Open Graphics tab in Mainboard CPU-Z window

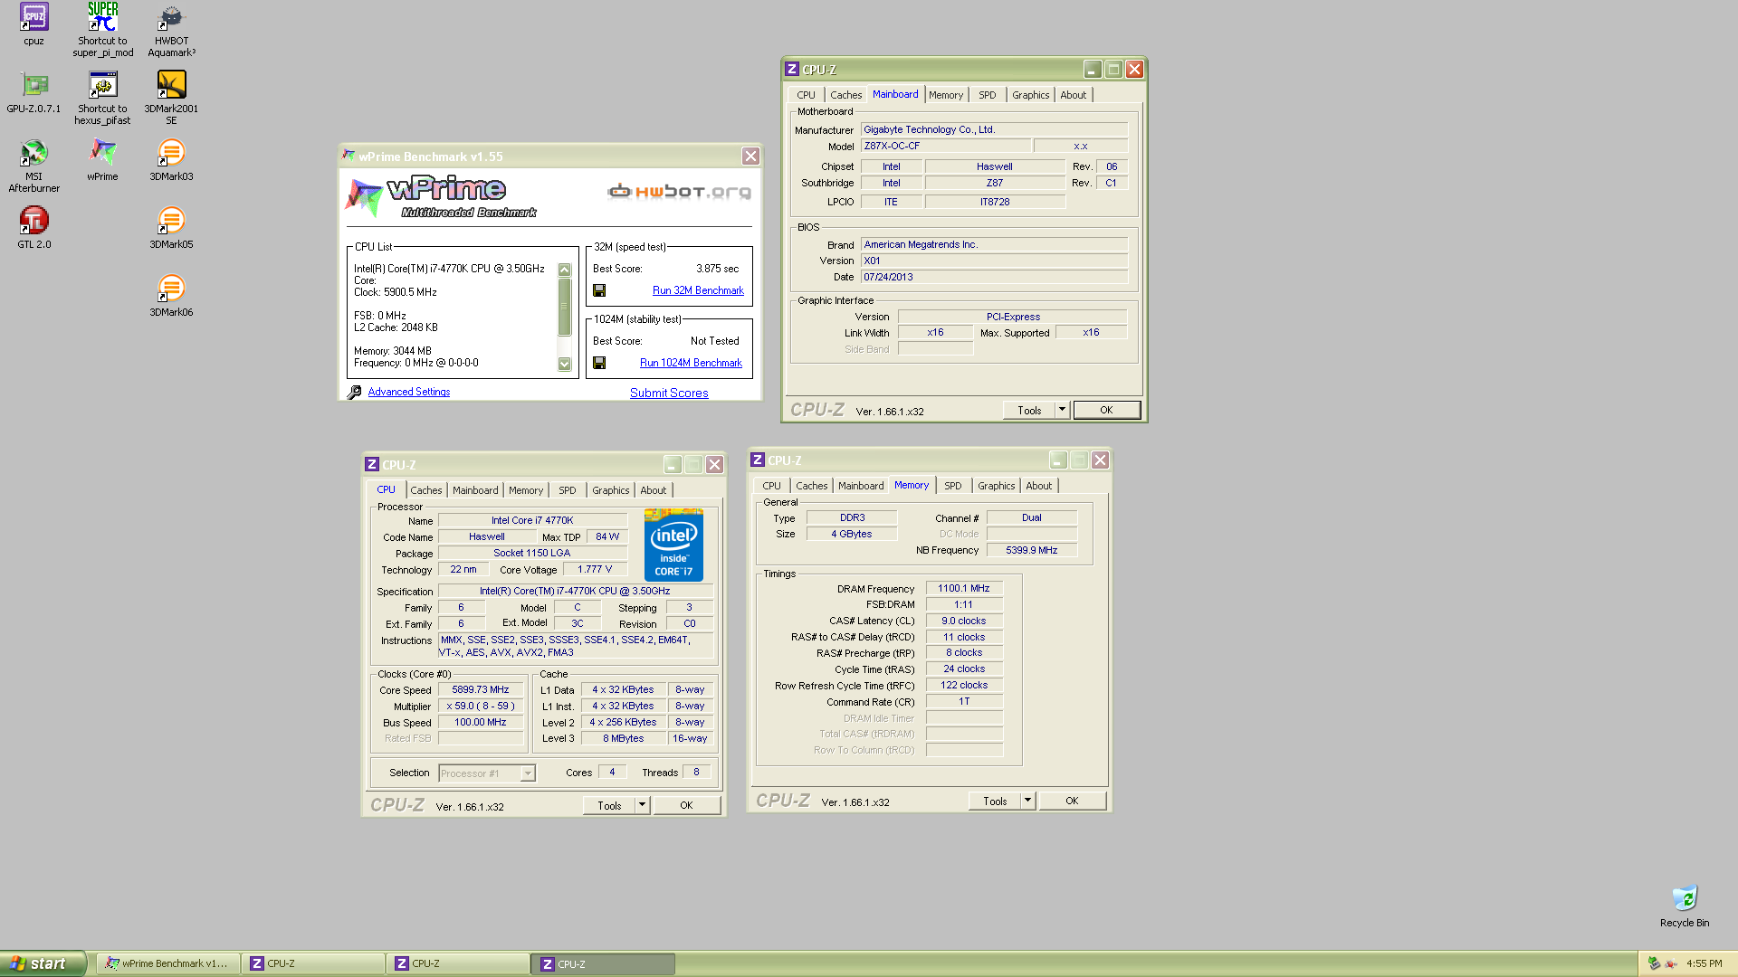pyautogui.click(x=1030, y=95)
